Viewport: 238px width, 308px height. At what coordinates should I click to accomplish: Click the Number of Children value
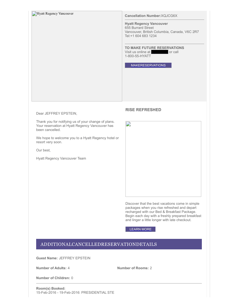click(x=72, y=278)
